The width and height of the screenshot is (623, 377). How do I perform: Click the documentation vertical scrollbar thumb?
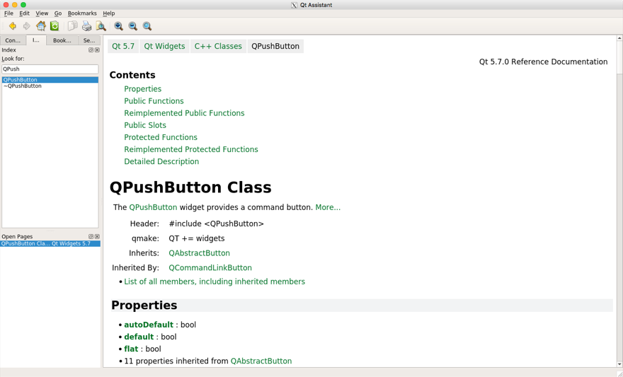[x=619, y=57]
